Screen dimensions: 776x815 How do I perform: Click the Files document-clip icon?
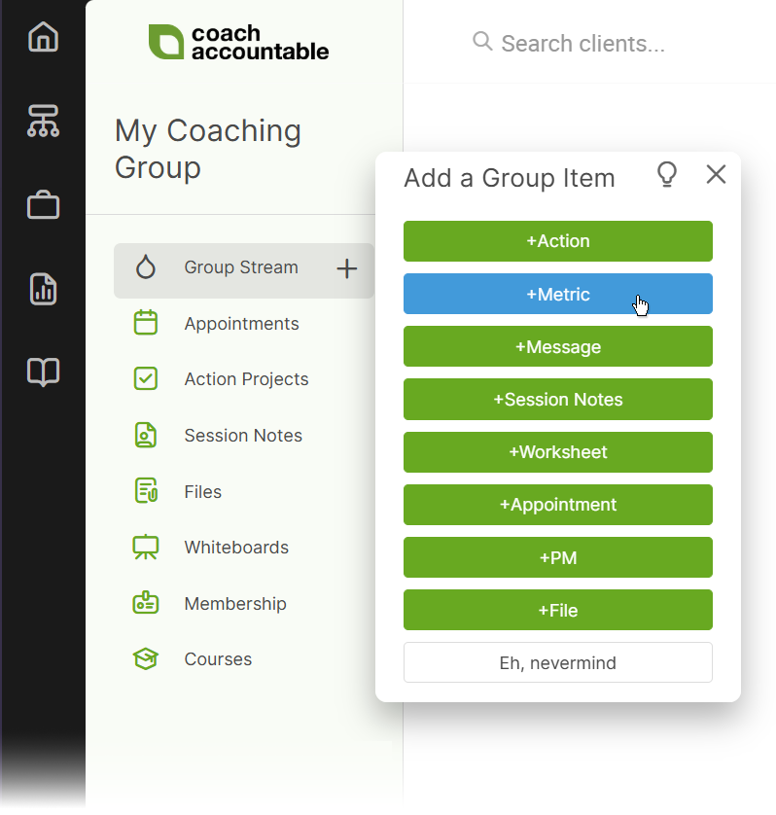[x=146, y=491]
